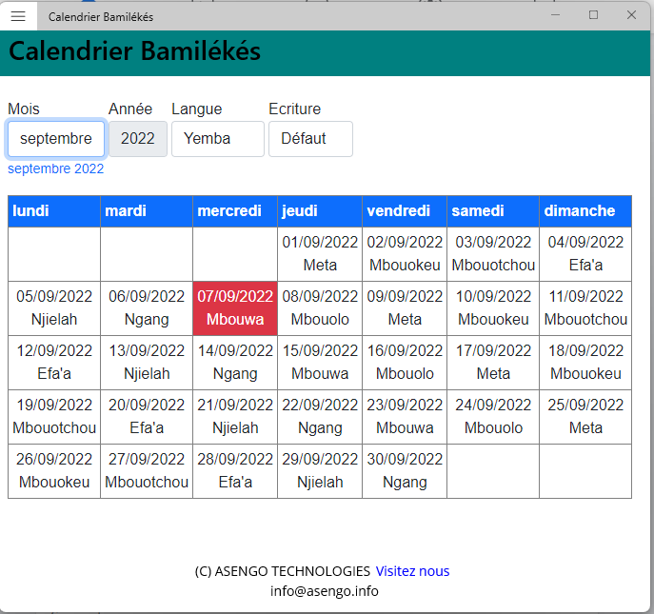Click the septembre 2022 link
Viewport: 654px width, 614px height.
tap(56, 168)
